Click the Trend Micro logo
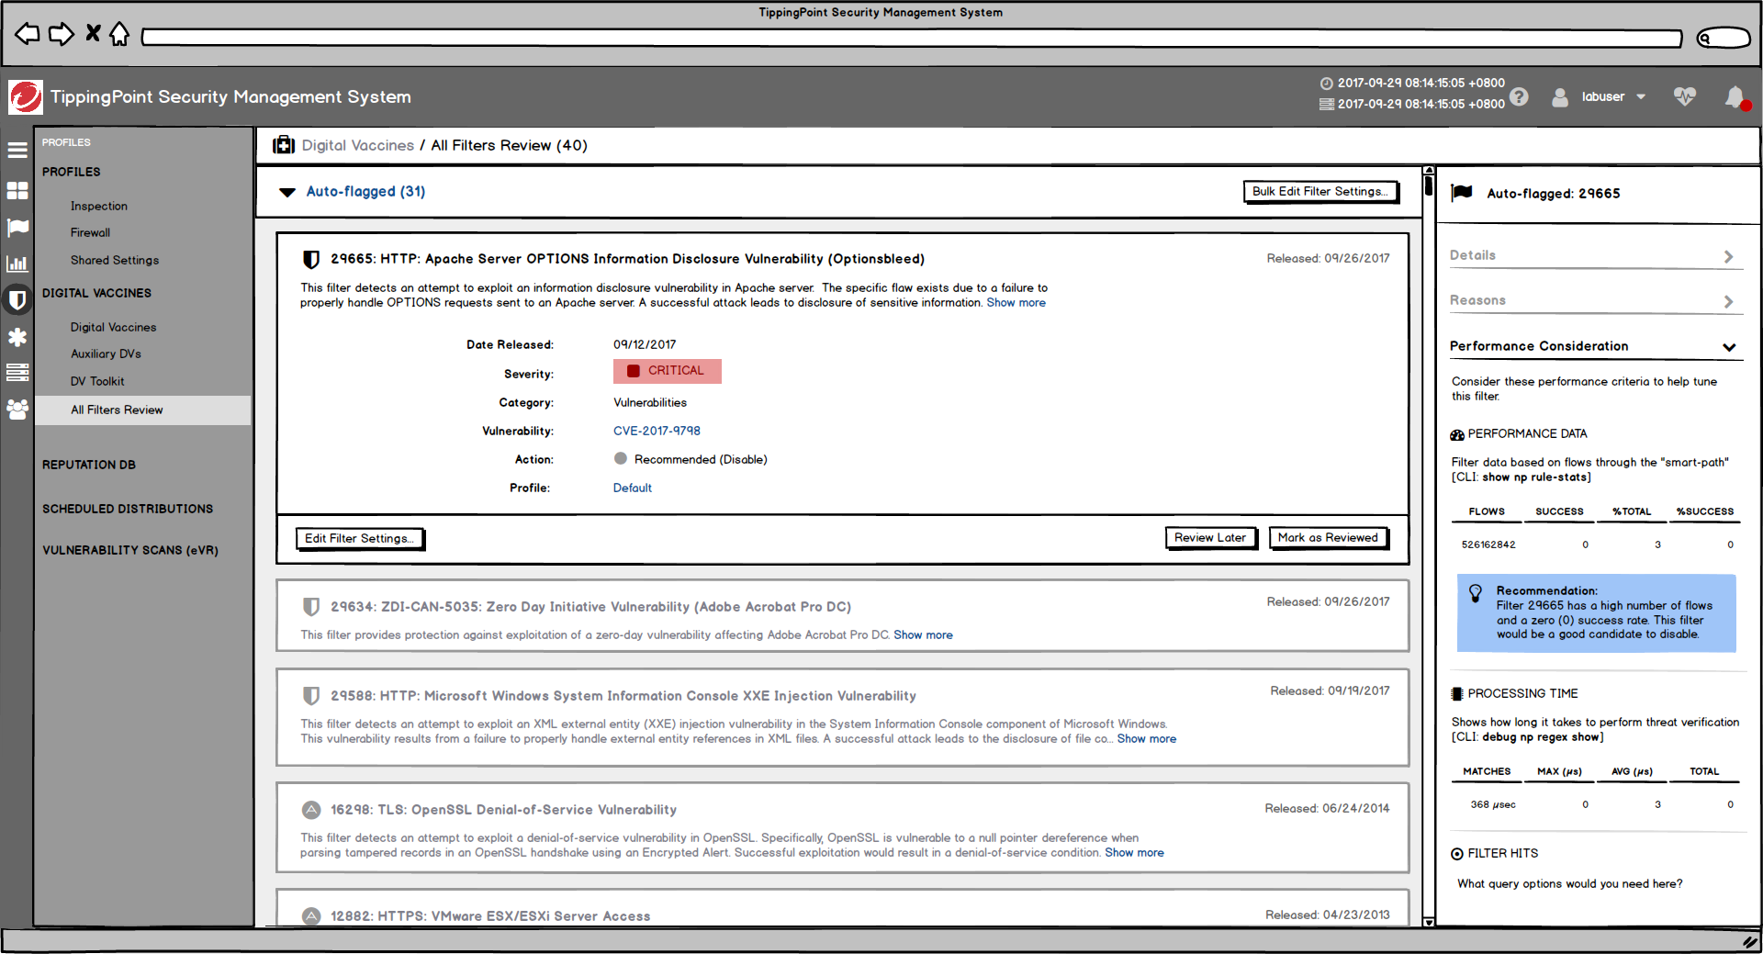The height and width of the screenshot is (954, 1763). pyautogui.click(x=26, y=96)
